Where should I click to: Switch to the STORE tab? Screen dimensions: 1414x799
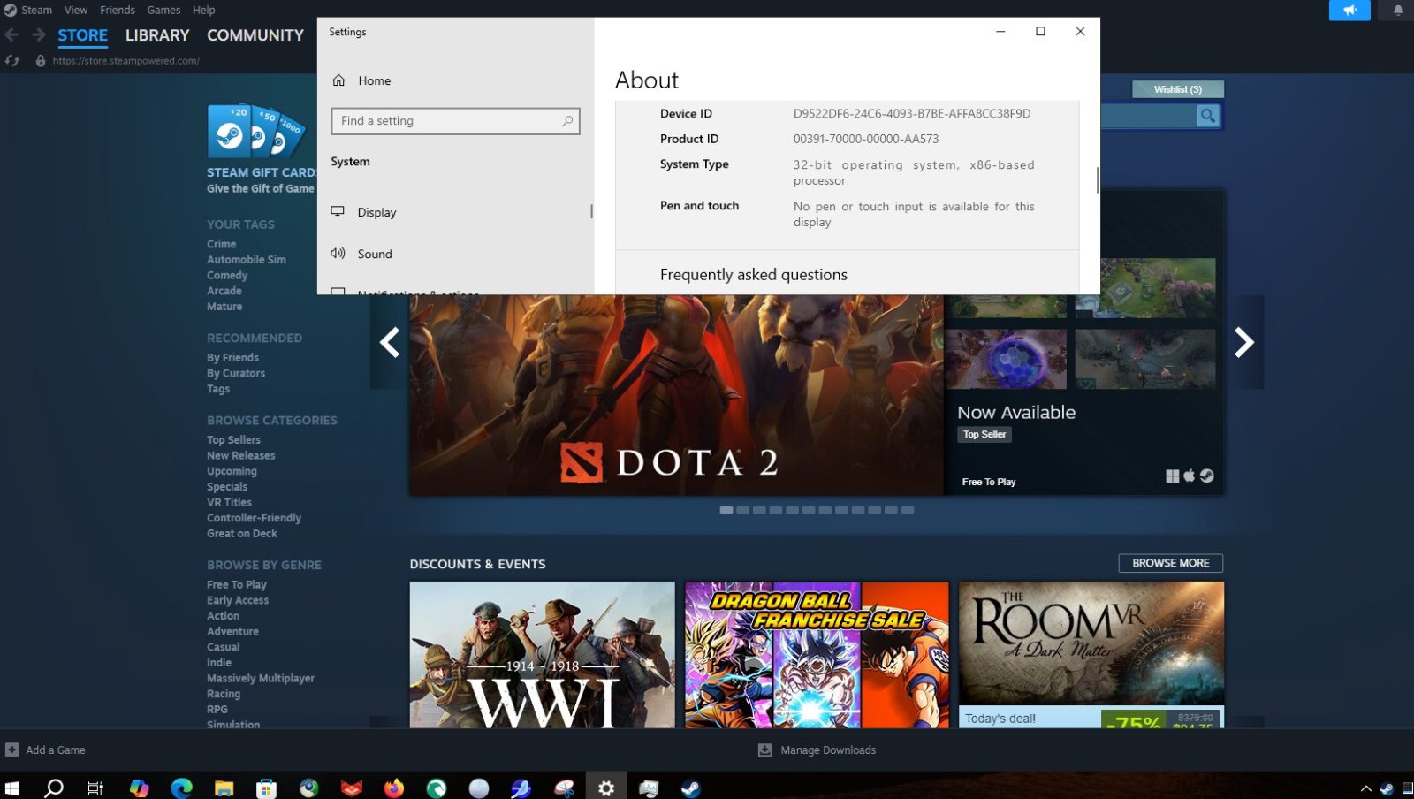point(83,35)
